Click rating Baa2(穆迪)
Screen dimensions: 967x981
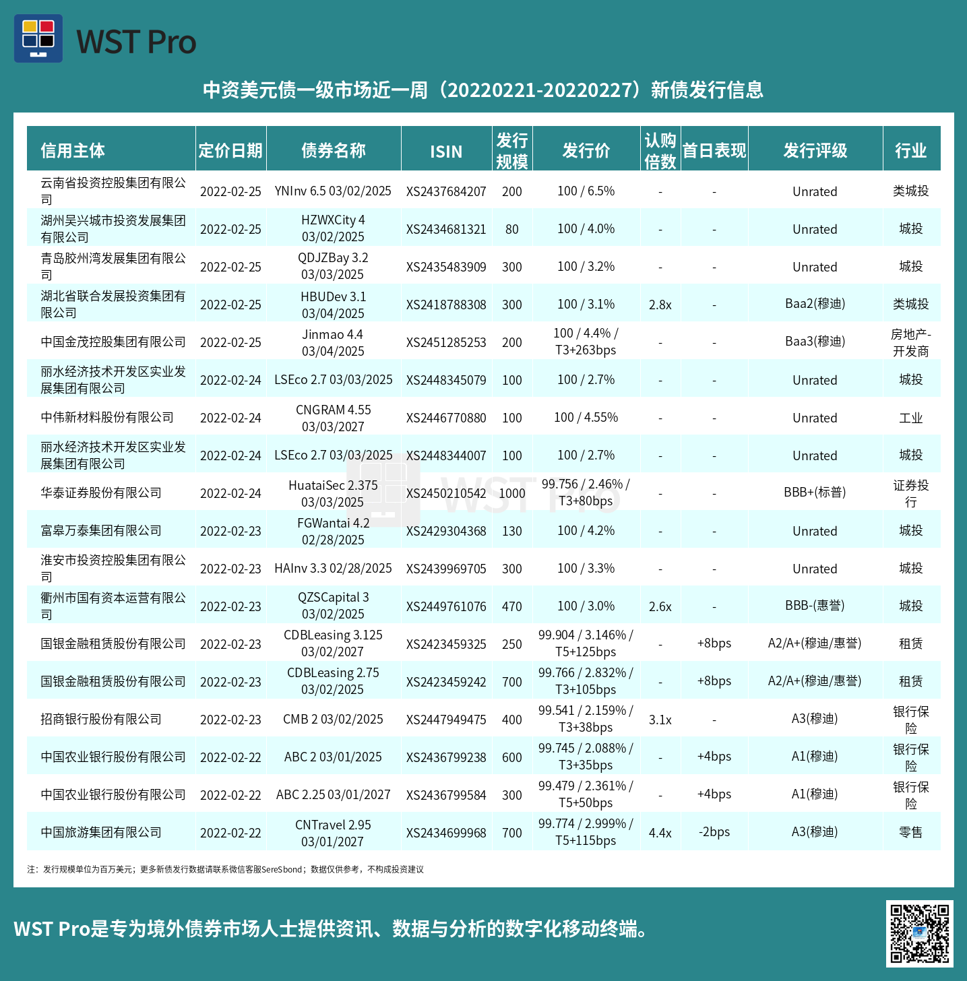pos(815,304)
